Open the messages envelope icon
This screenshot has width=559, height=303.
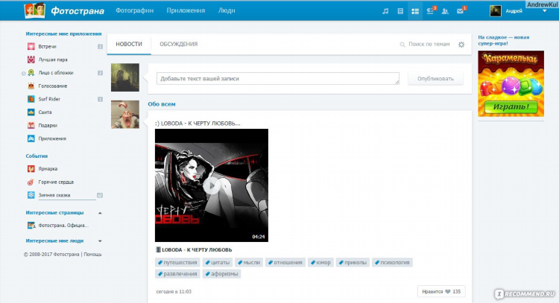point(461,11)
